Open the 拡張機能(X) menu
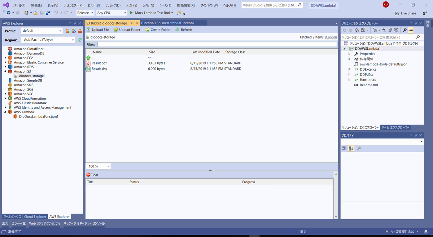The image size is (433, 237). [186, 5]
